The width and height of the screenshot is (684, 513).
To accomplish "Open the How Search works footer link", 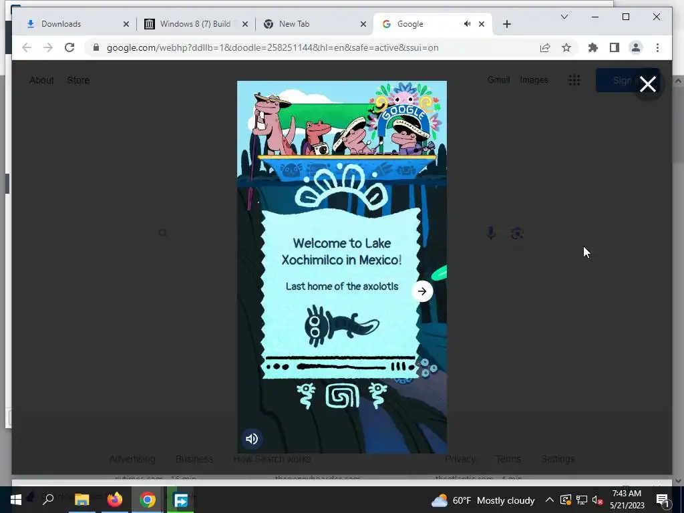I will point(272,459).
